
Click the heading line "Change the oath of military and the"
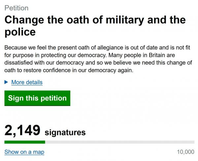pos(95,20)
